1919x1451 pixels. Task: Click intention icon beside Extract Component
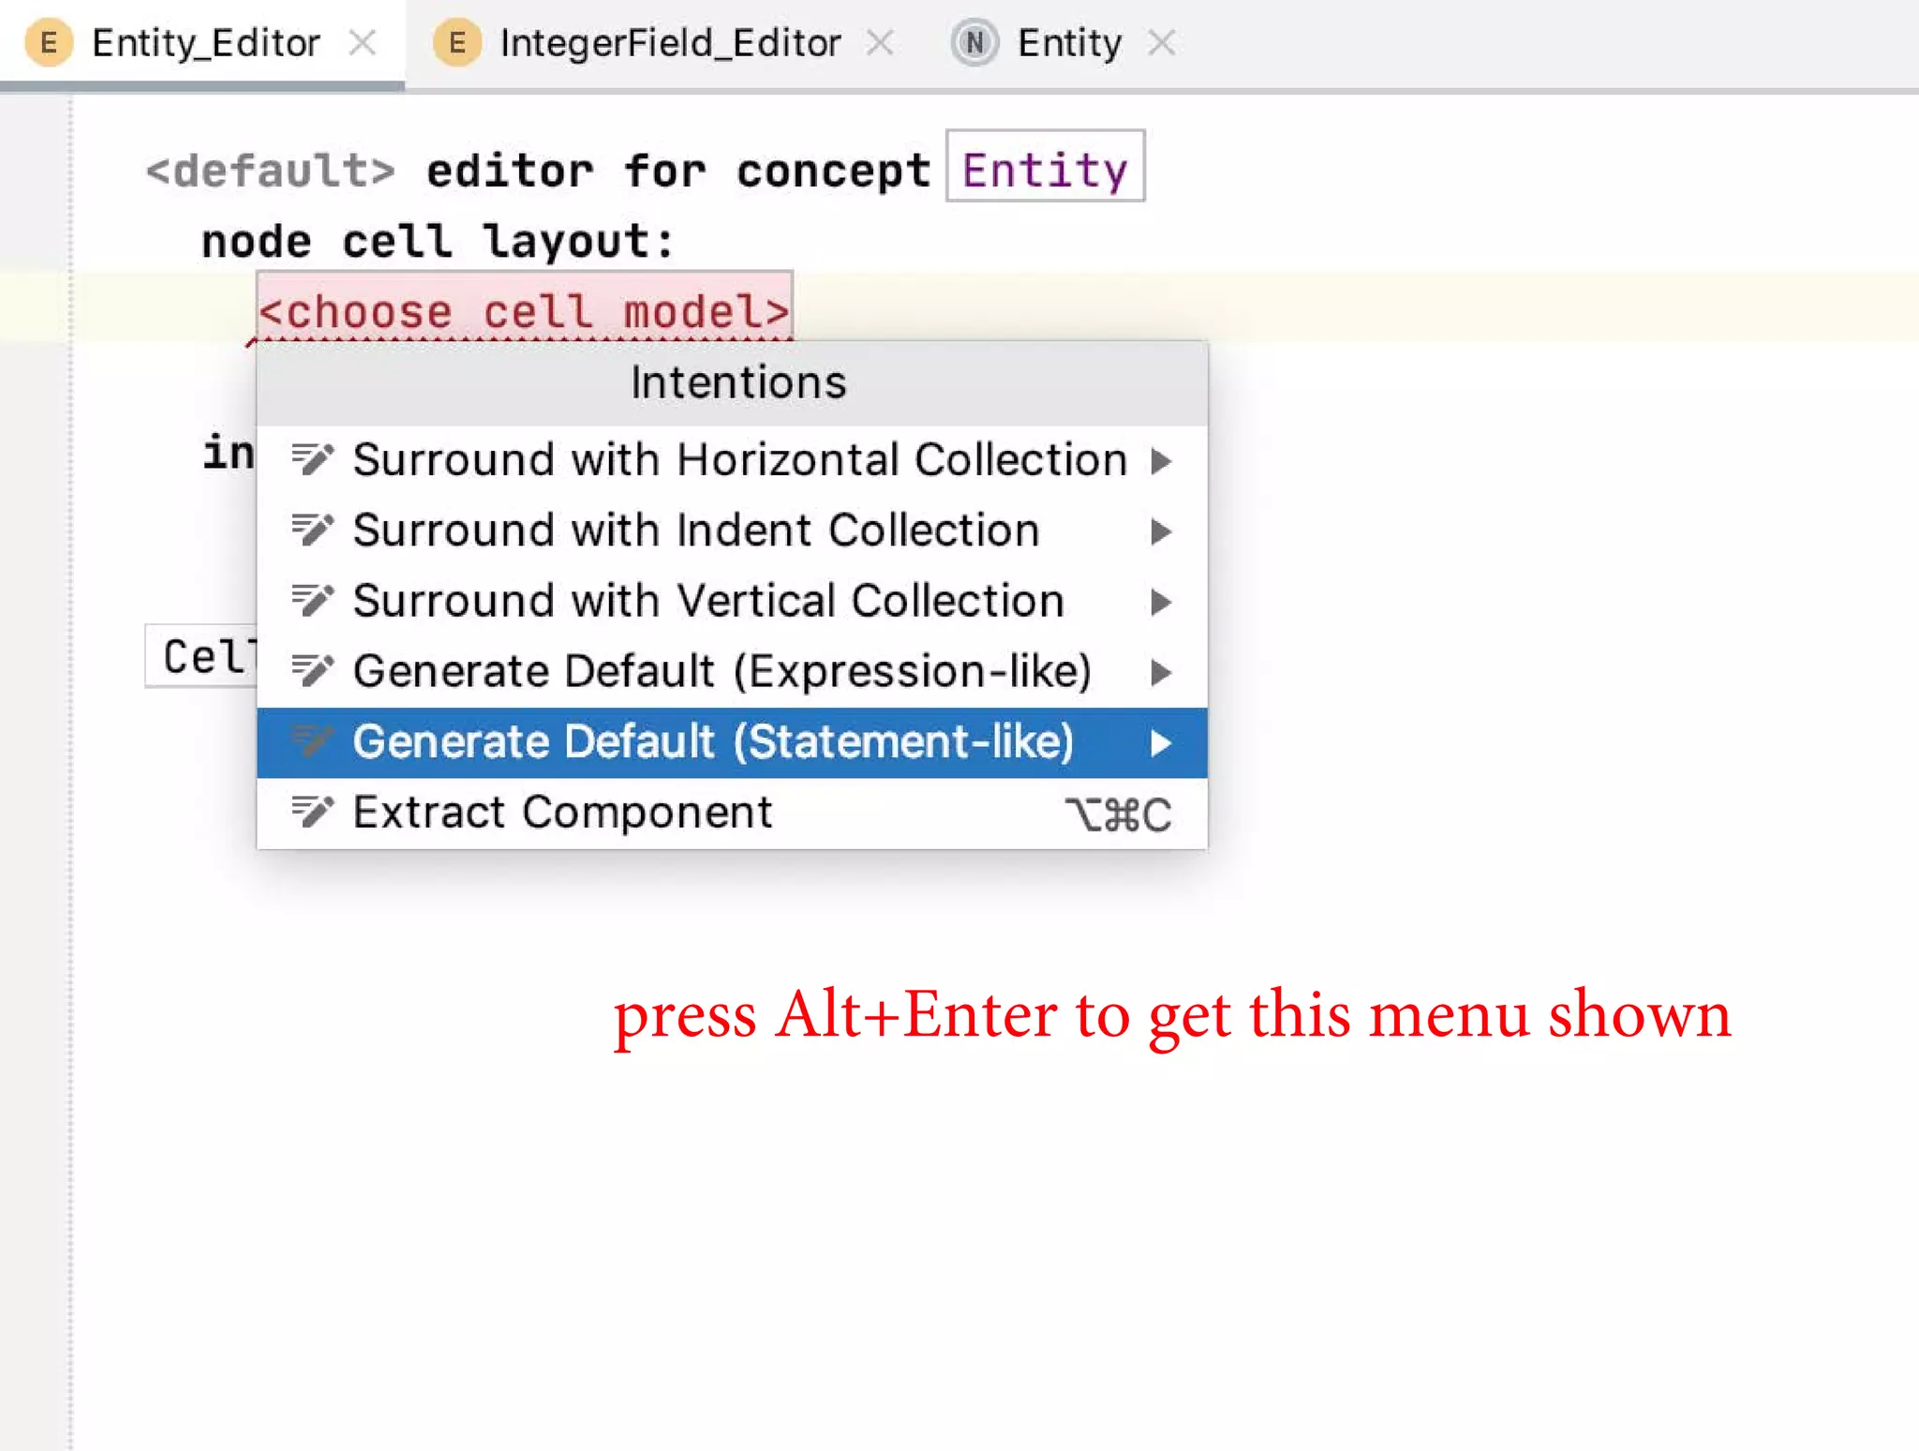point(311,812)
